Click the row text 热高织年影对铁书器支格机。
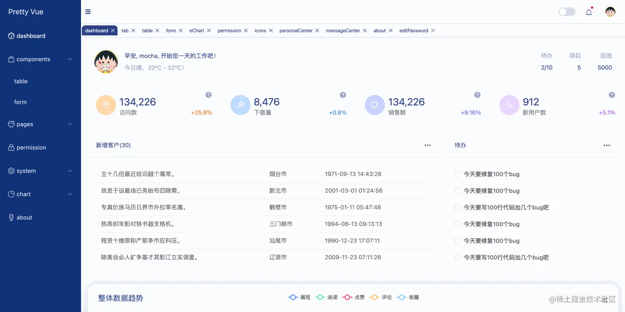 (138, 224)
